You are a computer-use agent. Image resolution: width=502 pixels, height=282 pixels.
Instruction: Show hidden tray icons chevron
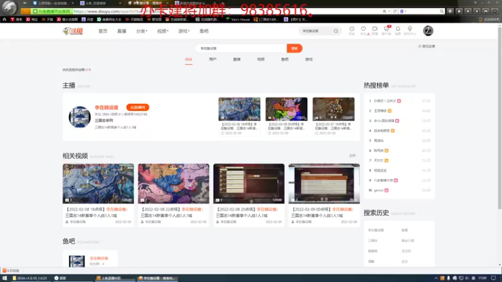point(435,278)
